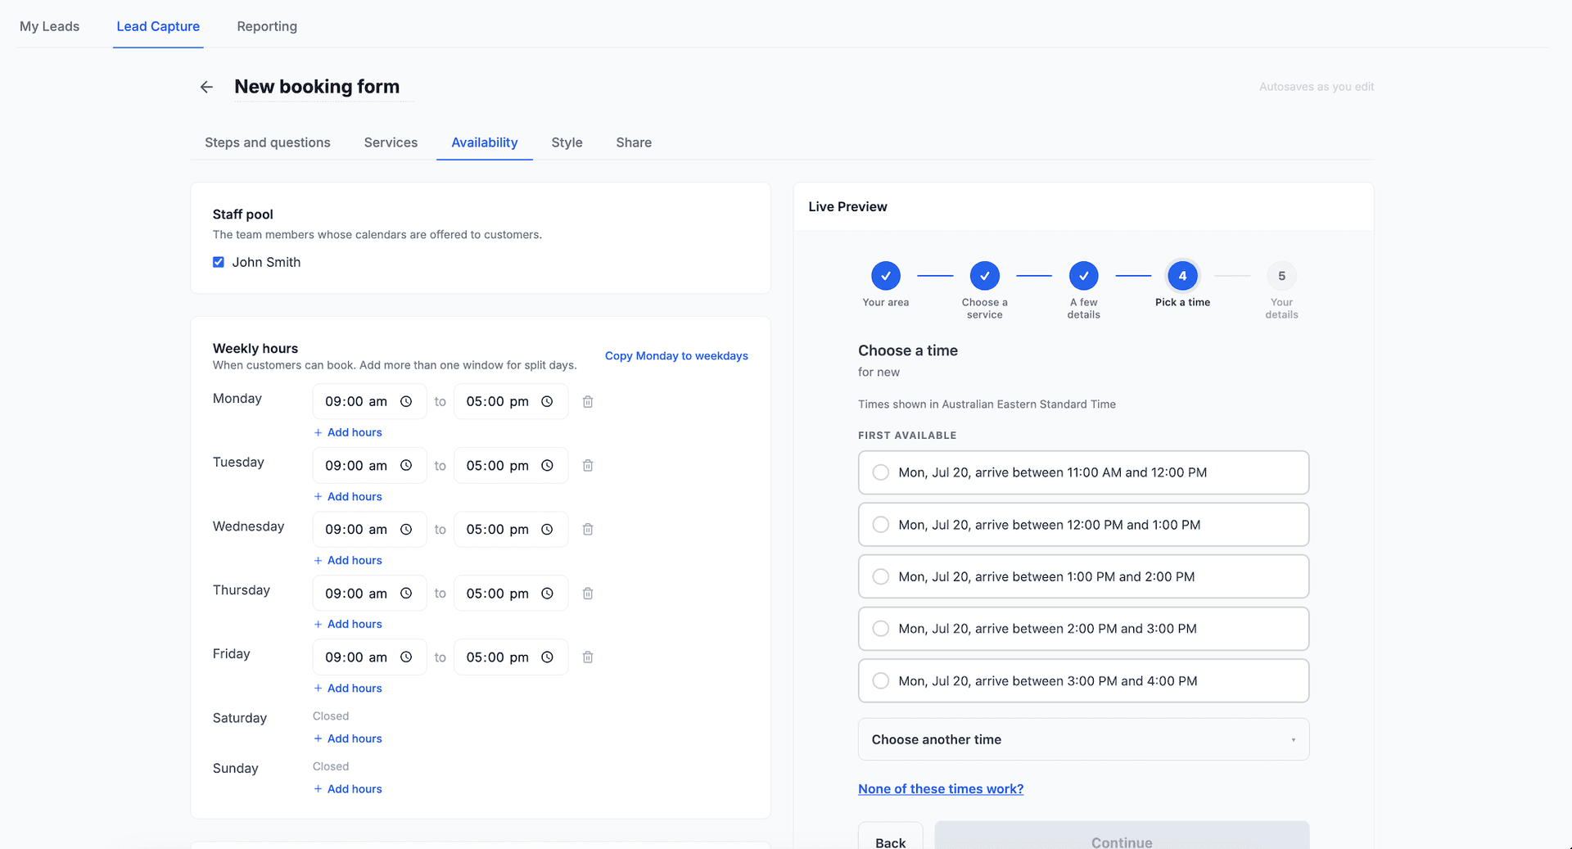
Task: Select the Availability tab
Action: click(x=485, y=142)
